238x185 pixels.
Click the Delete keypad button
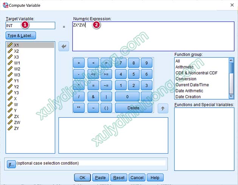point(134,108)
